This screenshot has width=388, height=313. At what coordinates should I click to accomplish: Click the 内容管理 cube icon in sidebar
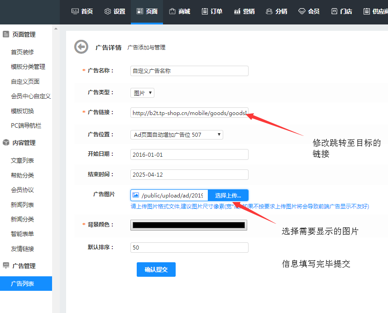(6, 143)
